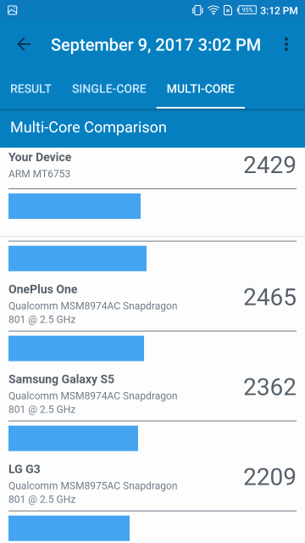Tap the vibrate mode icon
The image size is (305, 543).
(x=197, y=10)
